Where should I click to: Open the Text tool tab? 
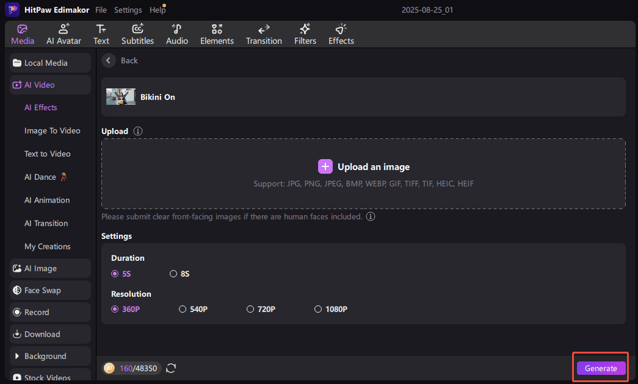coord(101,35)
